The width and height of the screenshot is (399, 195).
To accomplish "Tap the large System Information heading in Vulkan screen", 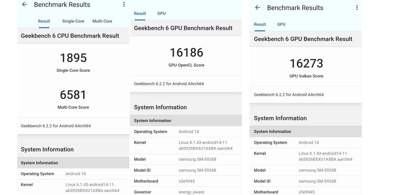I will (x=280, y=118).
